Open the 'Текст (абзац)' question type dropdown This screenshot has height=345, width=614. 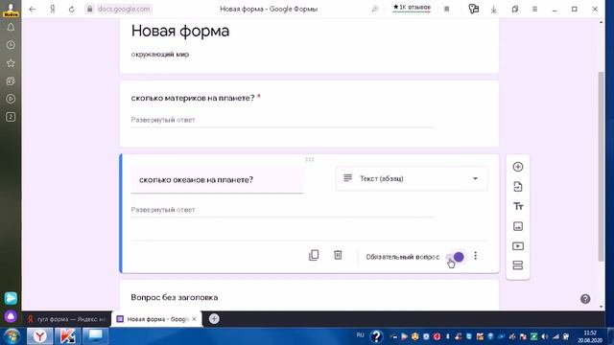[x=412, y=179]
